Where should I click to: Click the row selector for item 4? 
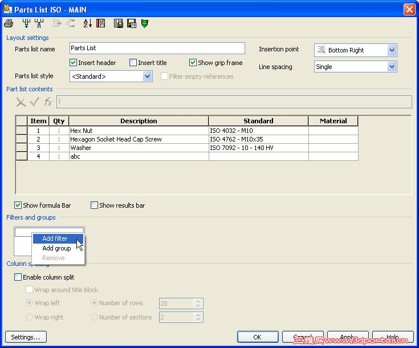coord(22,156)
